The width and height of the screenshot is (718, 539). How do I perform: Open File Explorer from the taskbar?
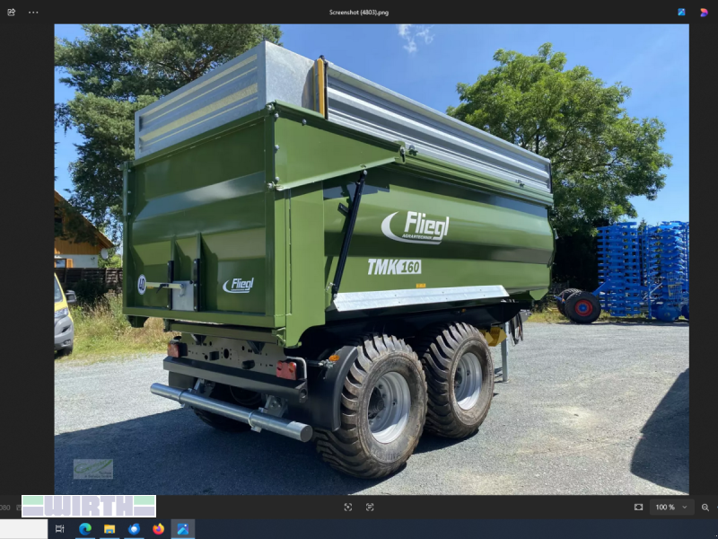(x=109, y=529)
